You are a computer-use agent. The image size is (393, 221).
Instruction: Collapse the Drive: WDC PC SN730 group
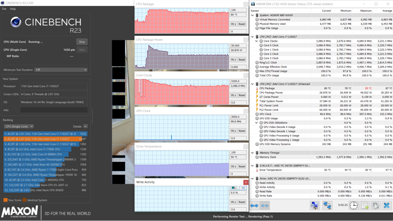(x=252, y=179)
